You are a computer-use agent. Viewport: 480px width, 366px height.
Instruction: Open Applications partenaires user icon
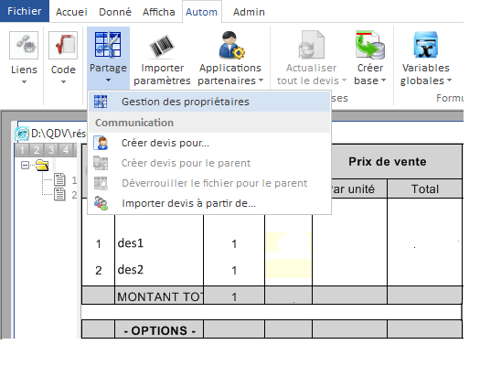(x=231, y=45)
